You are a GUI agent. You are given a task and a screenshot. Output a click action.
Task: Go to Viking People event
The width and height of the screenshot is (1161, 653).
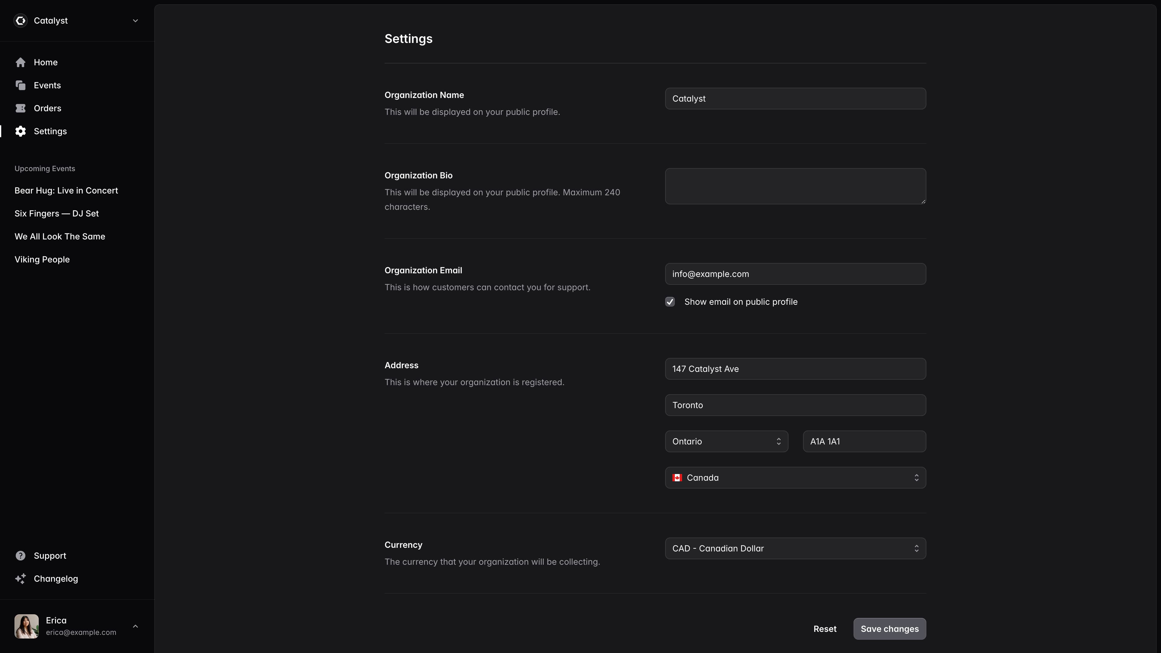point(42,260)
